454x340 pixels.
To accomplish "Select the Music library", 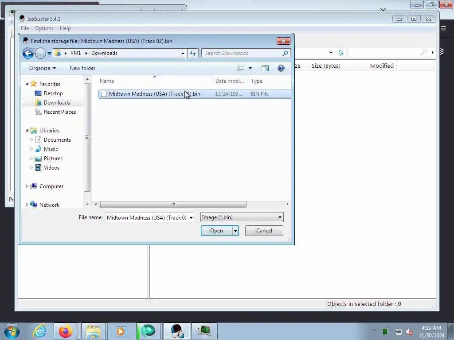I will (x=51, y=149).
